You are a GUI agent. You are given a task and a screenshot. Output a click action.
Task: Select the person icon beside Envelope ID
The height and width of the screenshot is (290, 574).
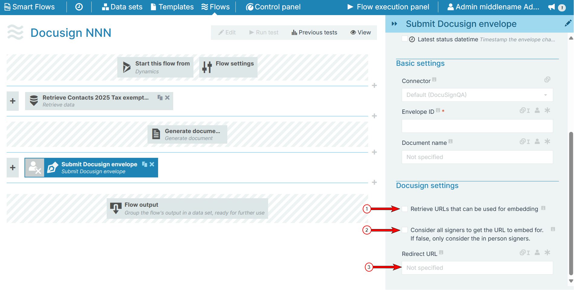[537, 110]
